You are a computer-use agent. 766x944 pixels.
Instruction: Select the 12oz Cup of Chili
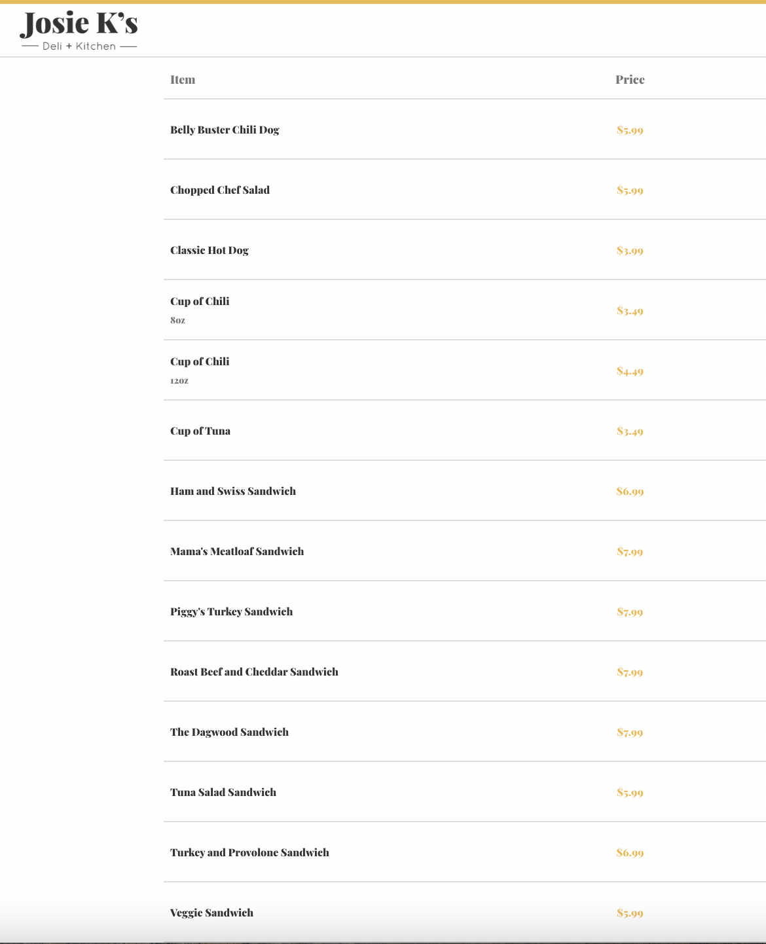(x=200, y=362)
